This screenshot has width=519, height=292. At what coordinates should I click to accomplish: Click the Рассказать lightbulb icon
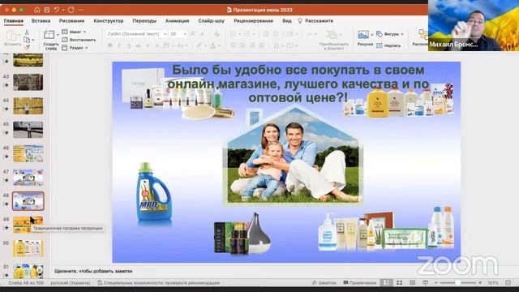pos(300,20)
